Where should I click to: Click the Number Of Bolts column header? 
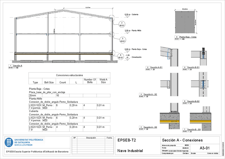click(x=90, y=81)
